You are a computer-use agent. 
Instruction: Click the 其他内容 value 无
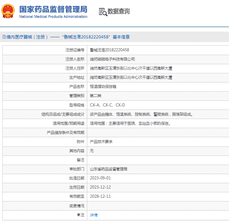[x=92, y=151]
